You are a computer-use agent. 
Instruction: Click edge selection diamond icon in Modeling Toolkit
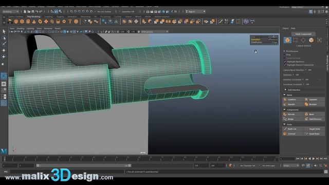tap(303, 40)
